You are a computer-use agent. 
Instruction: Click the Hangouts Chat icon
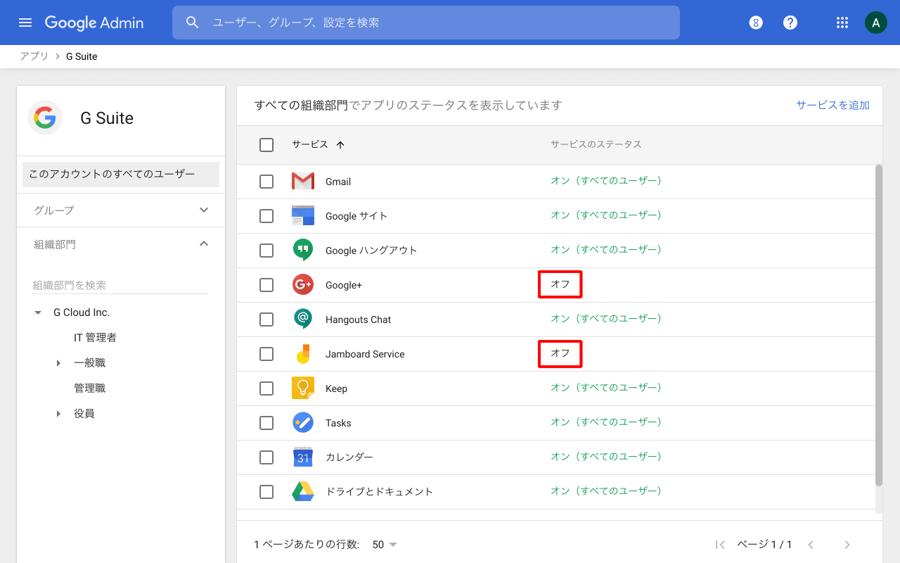tap(303, 319)
